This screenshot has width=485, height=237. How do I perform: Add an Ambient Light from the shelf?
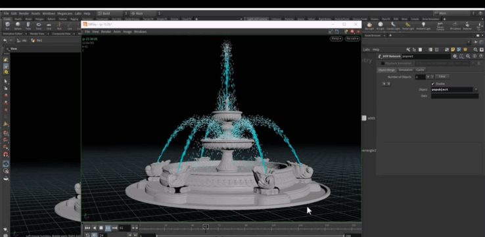coord(423,26)
